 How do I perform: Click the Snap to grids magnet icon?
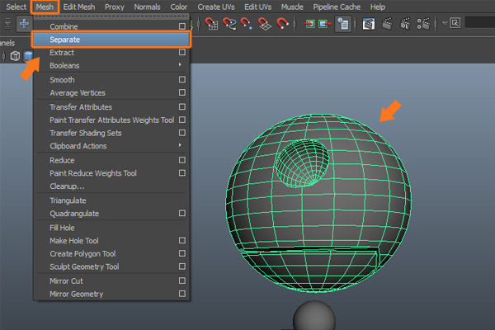(x=212, y=23)
